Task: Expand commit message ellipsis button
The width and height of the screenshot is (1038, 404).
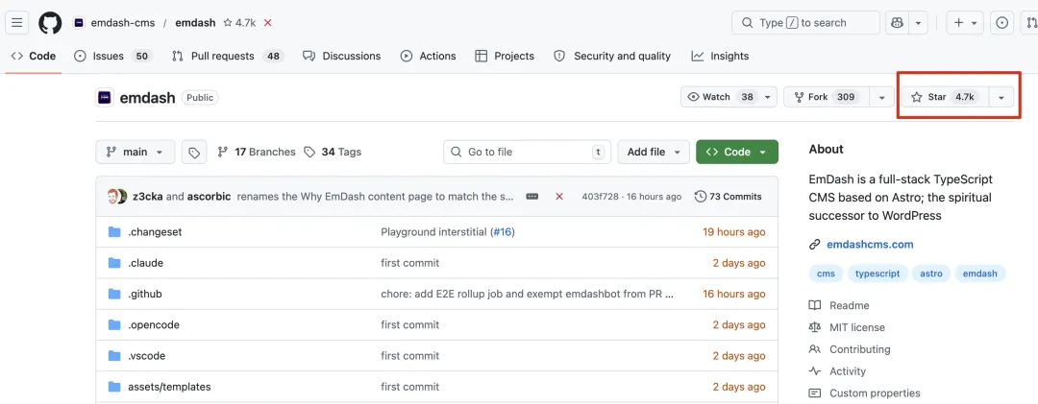Action: pyautogui.click(x=532, y=197)
